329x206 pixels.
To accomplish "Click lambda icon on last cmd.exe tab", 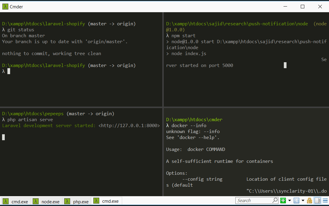I will pyautogui.click(x=96, y=201).
